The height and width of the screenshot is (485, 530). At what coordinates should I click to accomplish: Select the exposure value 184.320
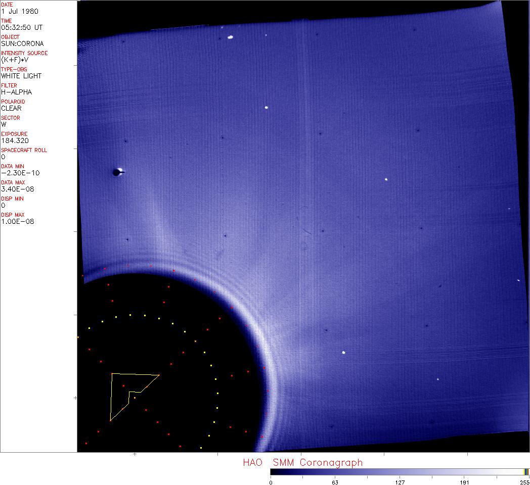click(14, 140)
